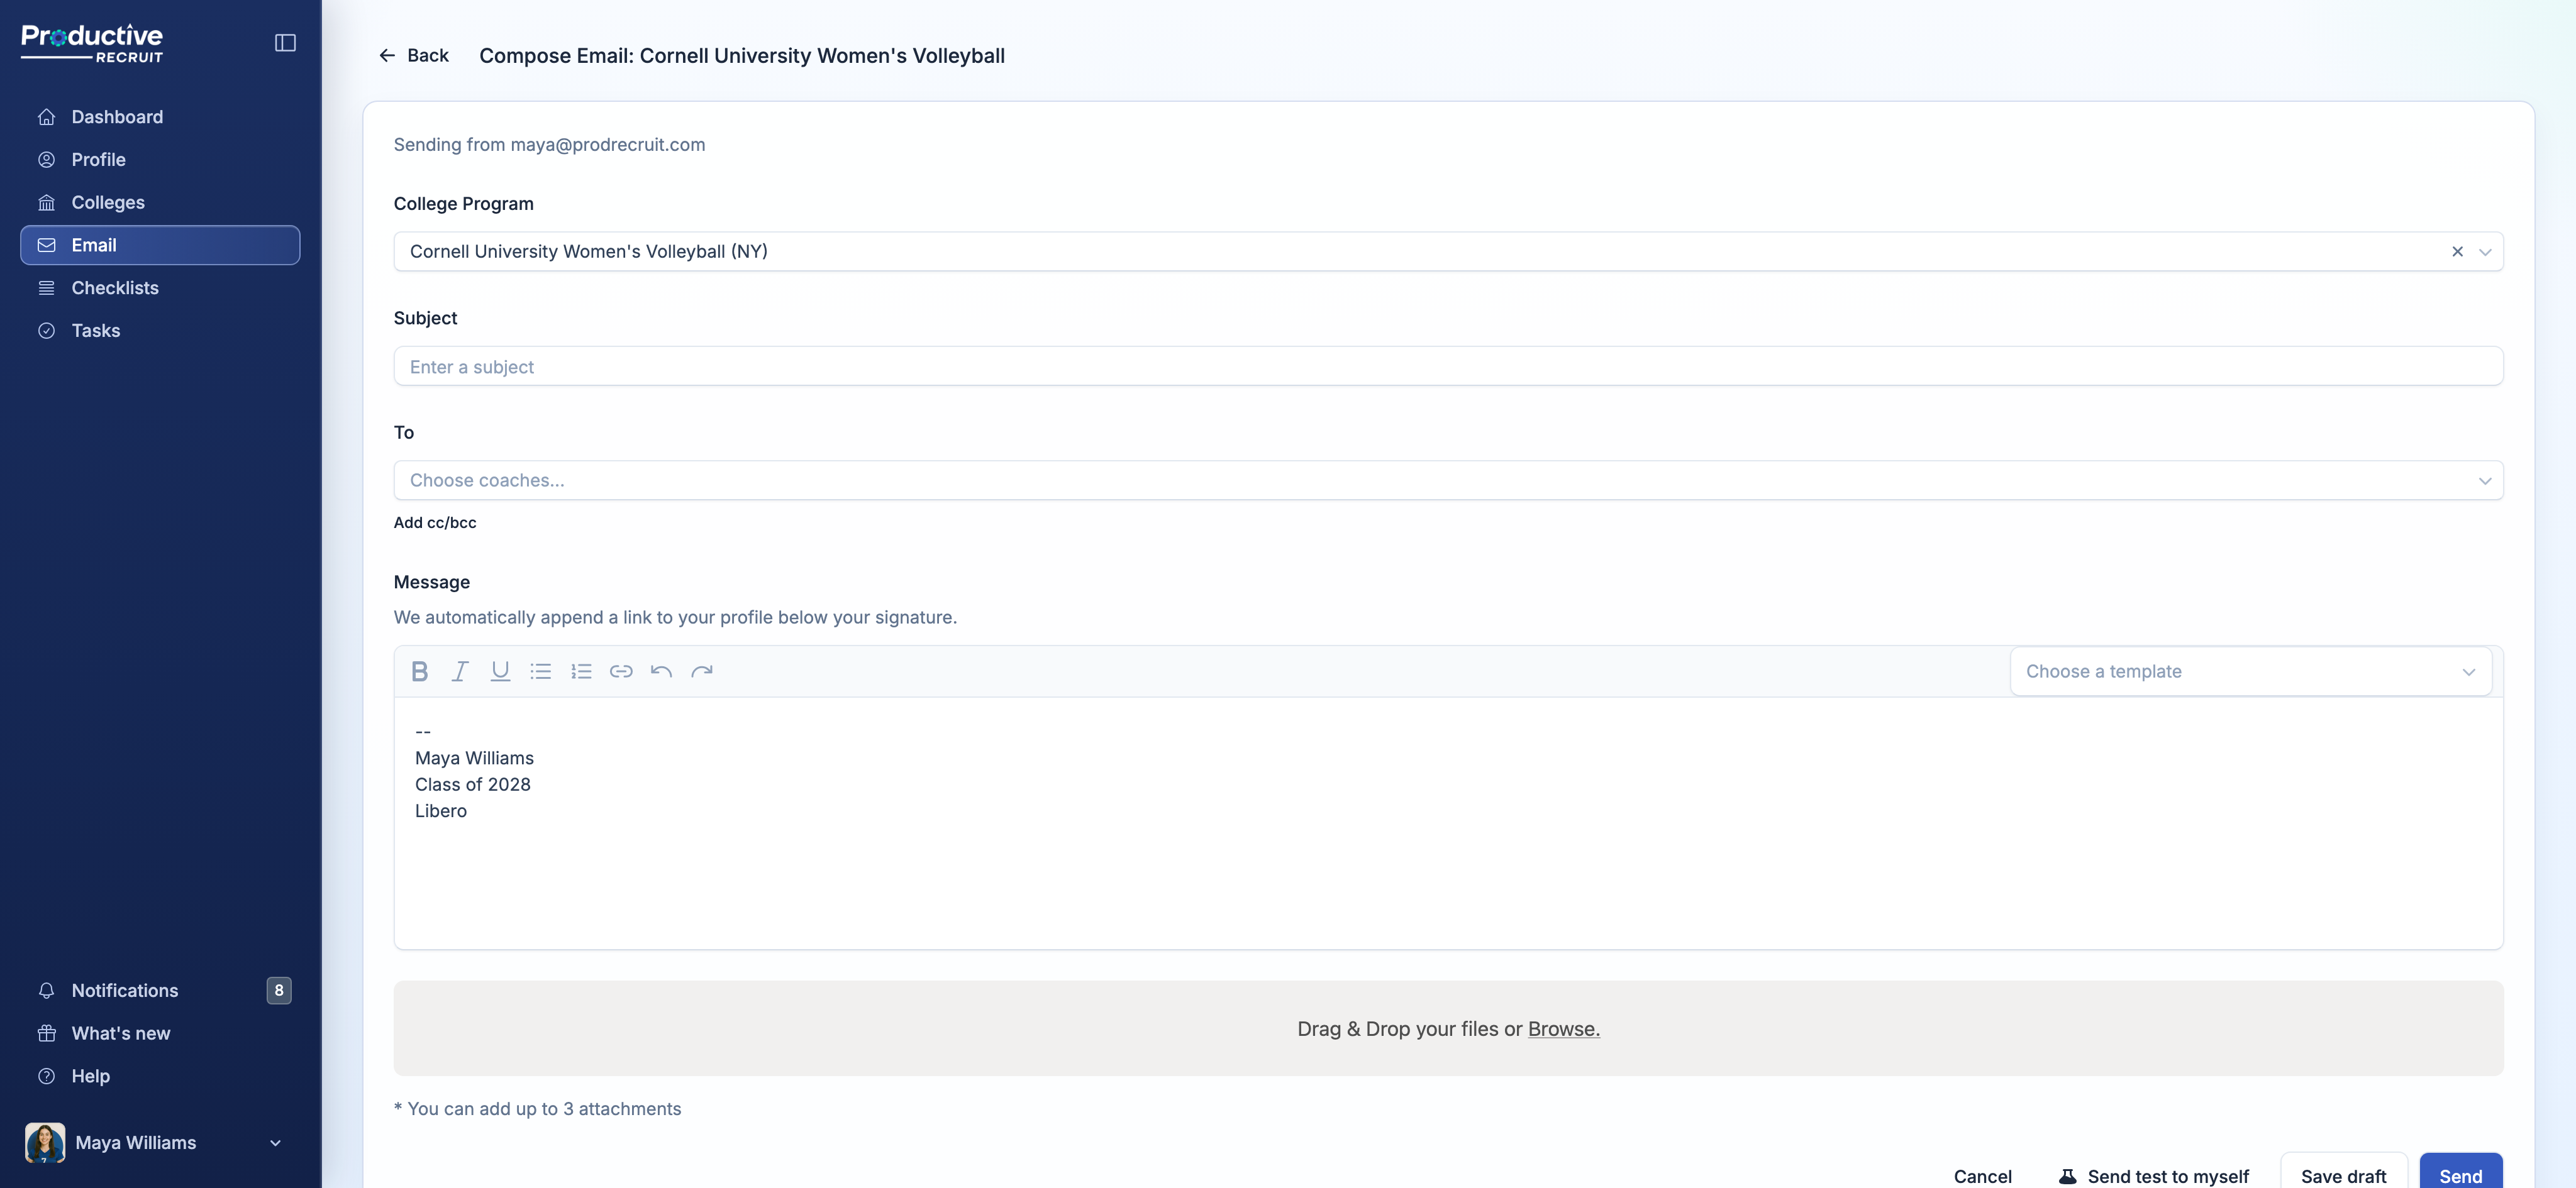
Task: Select the Email sidebar item
Action: (x=160, y=245)
